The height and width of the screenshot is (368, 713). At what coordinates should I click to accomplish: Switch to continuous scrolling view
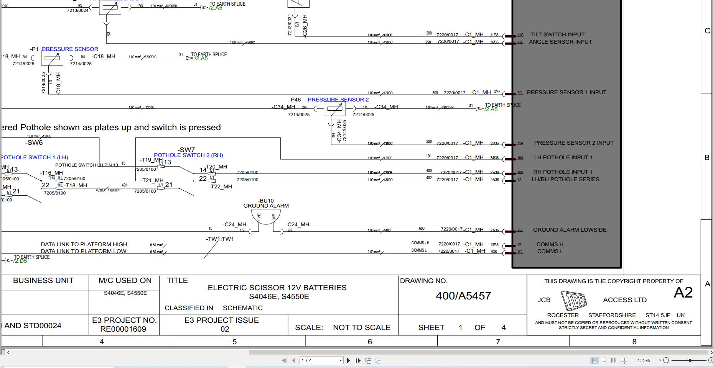coord(604,360)
